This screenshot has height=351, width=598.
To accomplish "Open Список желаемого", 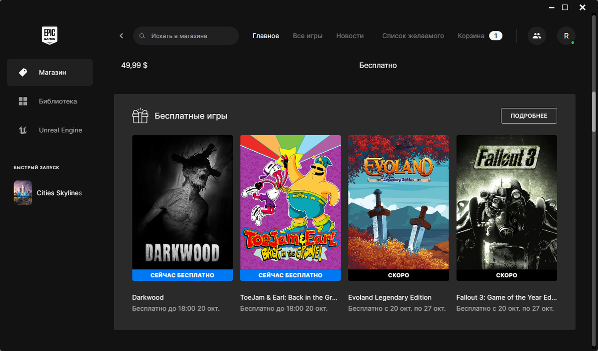I will (x=413, y=36).
